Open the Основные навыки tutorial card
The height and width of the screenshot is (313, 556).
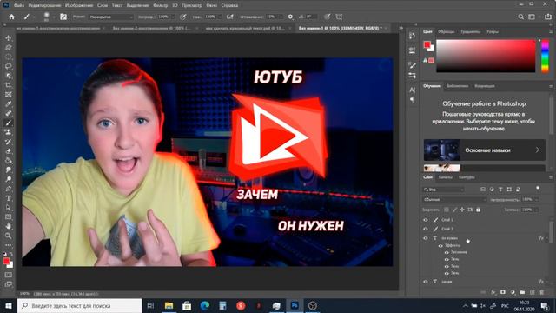tap(485, 150)
